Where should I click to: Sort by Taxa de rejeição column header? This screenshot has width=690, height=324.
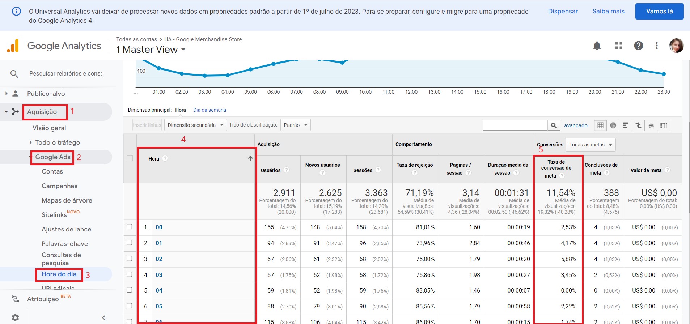pyautogui.click(x=415, y=165)
